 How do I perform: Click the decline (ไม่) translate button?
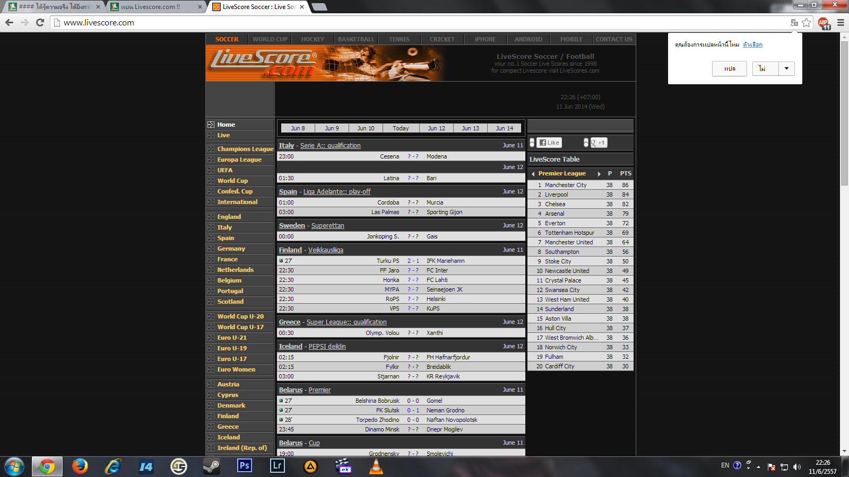click(x=765, y=68)
